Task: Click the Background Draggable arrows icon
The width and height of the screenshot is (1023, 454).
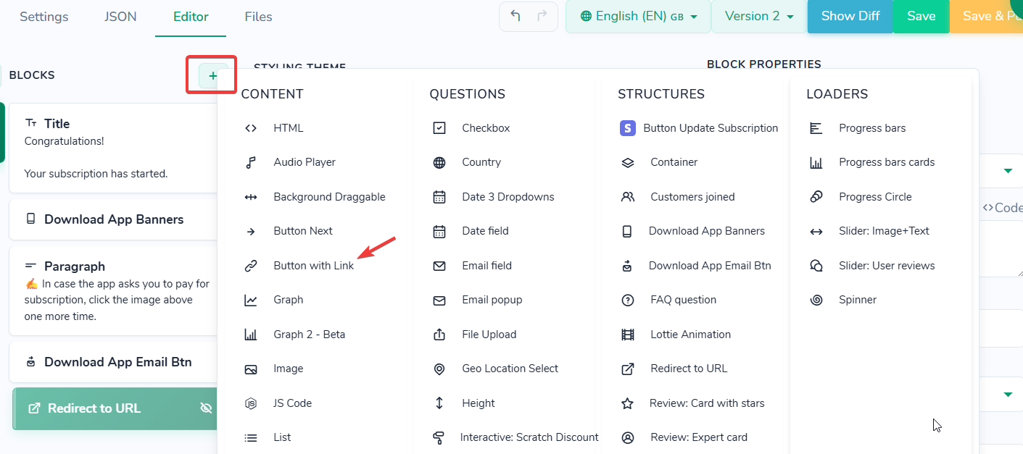Action: click(251, 197)
